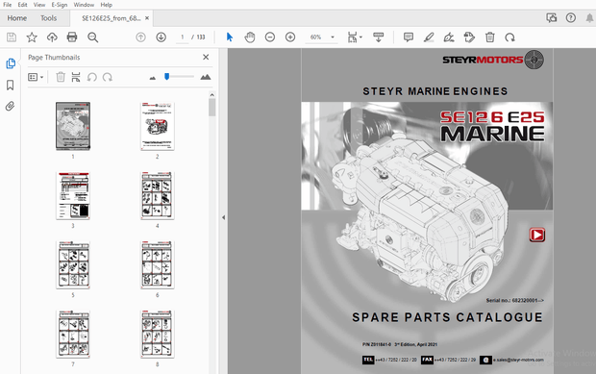Zoom in with the plus icon
Viewport: 596px width, 374px height.
[x=290, y=37]
